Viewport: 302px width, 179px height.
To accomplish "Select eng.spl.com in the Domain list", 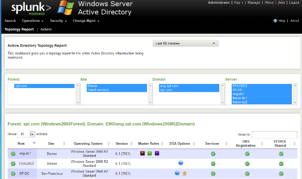I will pyautogui.click(x=189, y=86).
